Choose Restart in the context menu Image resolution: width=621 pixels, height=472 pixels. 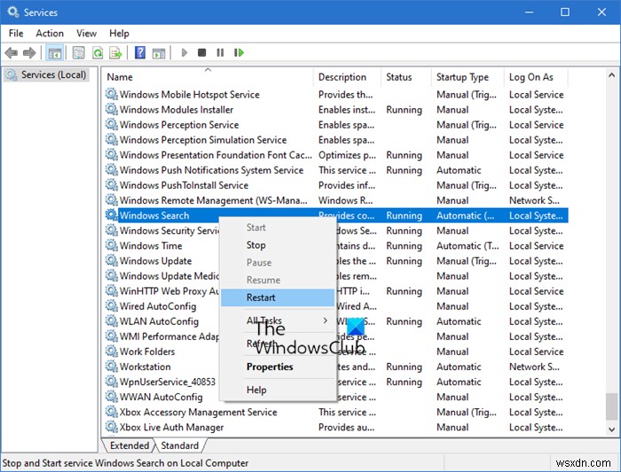point(277,298)
